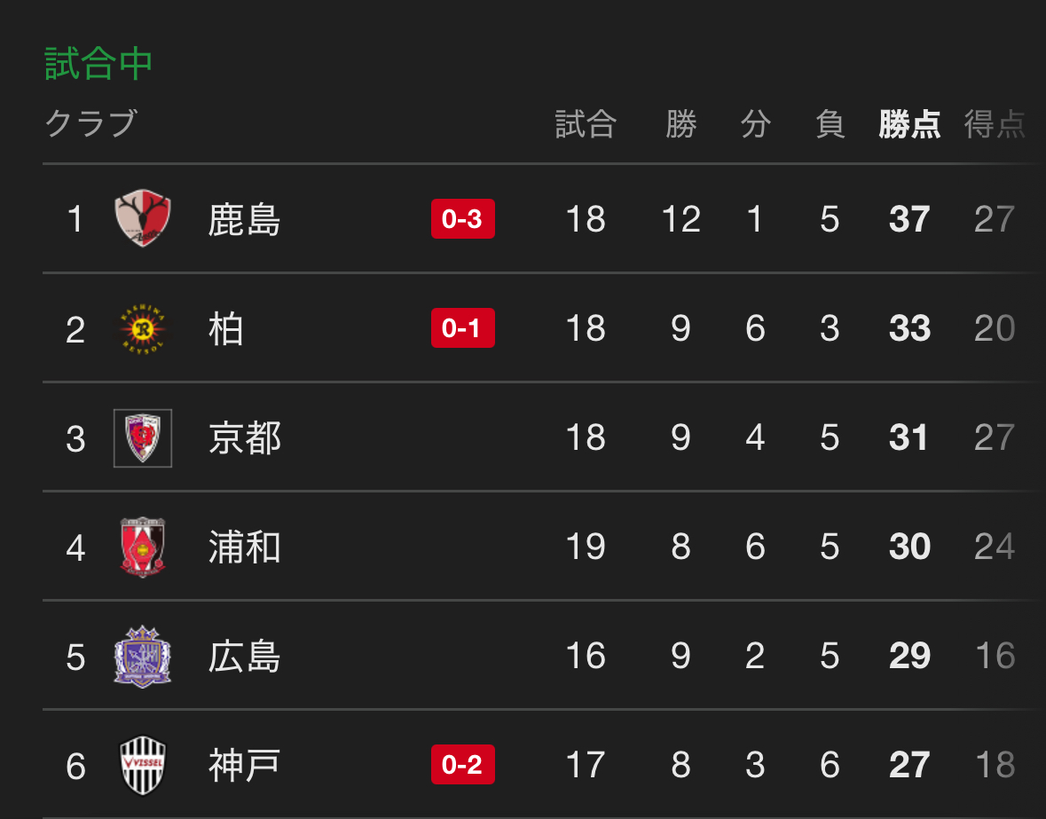Screen dimensions: 1046x819
Task: Click the Vissel Kobe striped badge
Action: tap(143, 766)
